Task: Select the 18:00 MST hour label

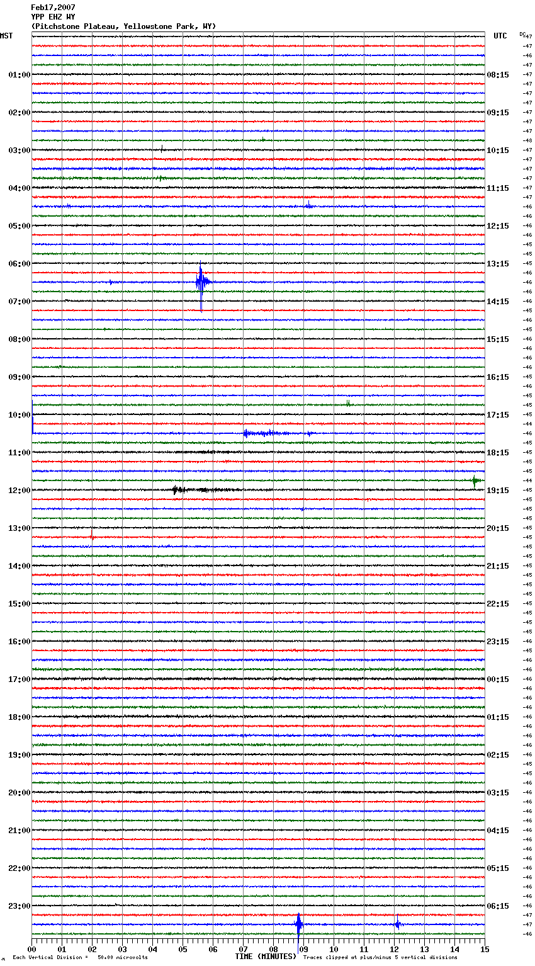Action: pos(20,717)
